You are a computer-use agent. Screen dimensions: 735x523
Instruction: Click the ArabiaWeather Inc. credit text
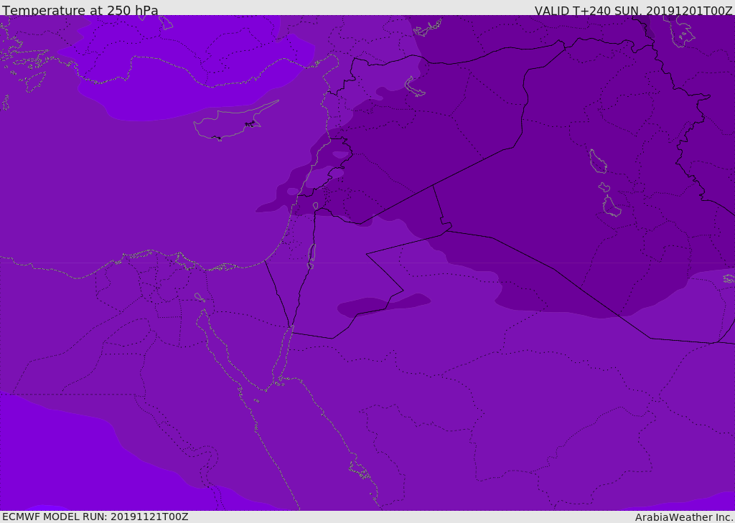(x=684, y=517)
